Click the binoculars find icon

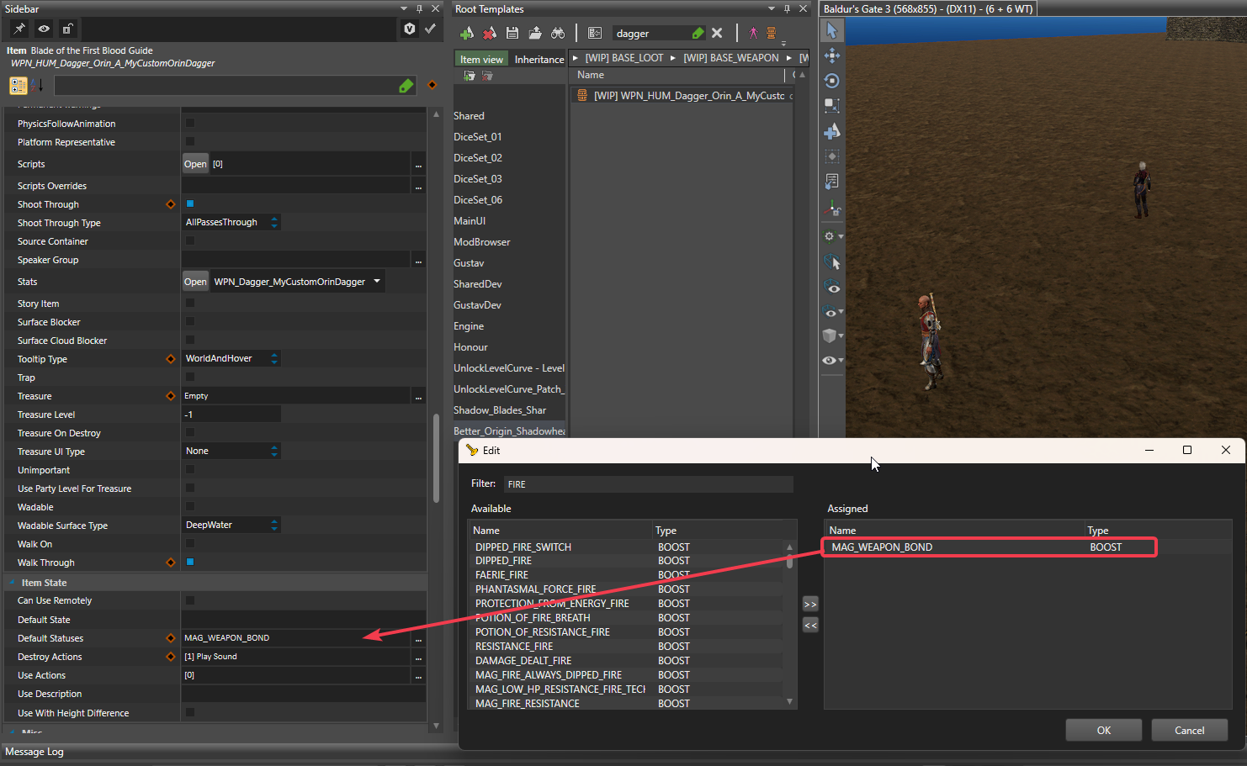[558, 34]
